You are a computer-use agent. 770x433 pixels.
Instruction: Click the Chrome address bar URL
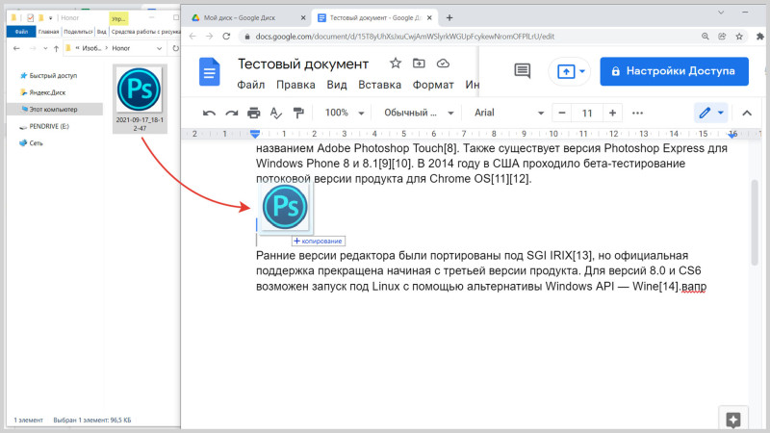point(404,37)
